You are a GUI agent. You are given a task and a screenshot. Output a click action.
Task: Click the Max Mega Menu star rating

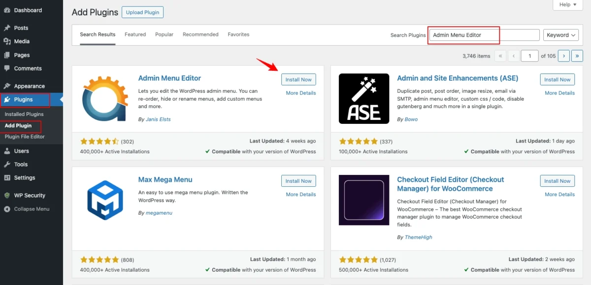click(99, 259)
